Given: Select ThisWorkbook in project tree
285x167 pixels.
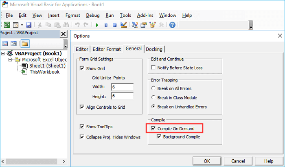Looking at the screenshot, I should [44, 72].
